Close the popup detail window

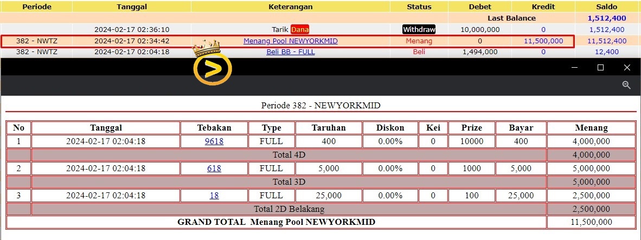point(627,67)
